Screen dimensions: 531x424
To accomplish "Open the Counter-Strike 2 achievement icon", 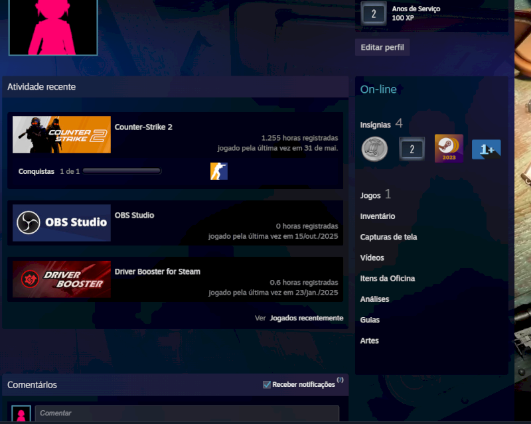I will [x=219, y=171].
